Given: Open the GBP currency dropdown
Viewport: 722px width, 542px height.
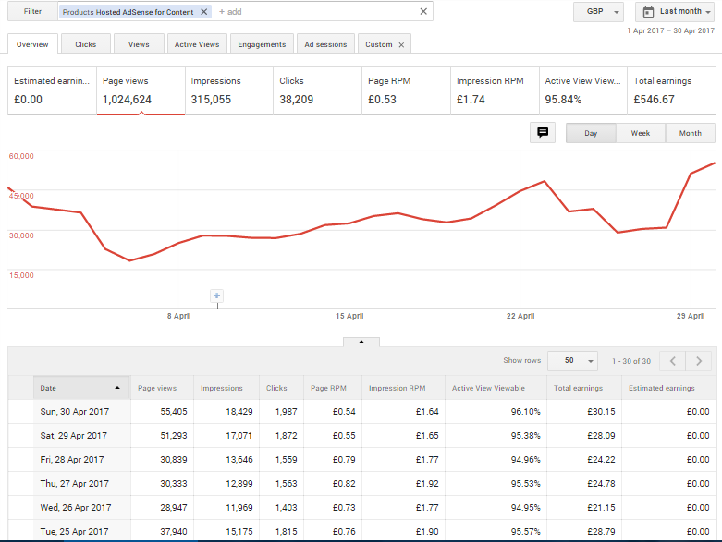Looking at the screenshot, I should (x=598, y=12).
